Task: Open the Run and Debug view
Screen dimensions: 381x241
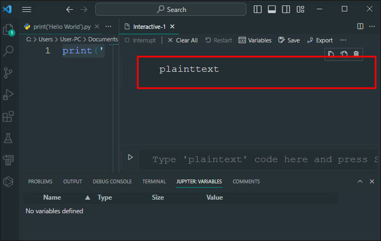Action: coord(8,95)
